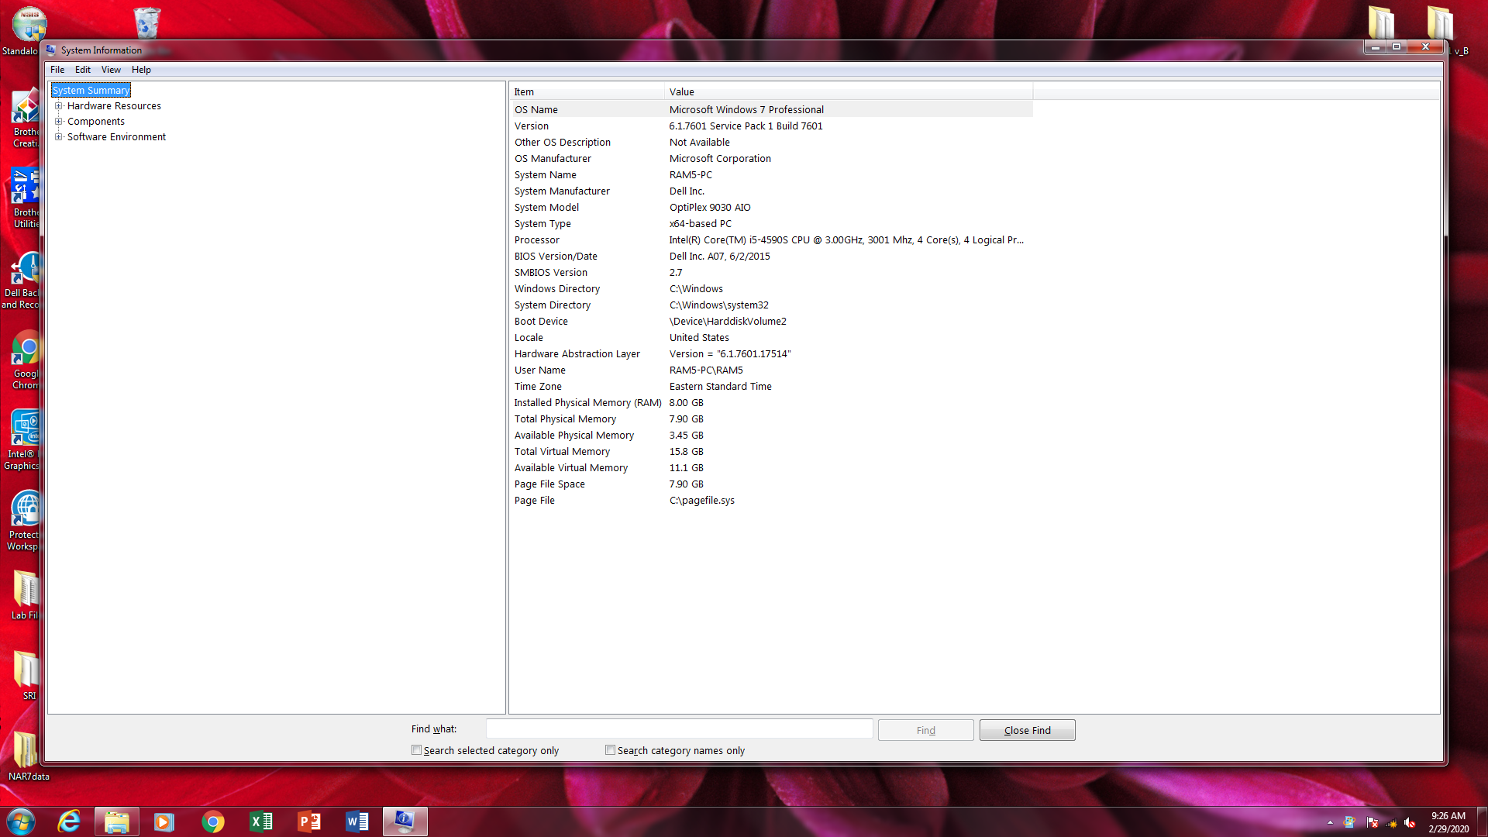Select the SRI folder desktop icon
1488x837 pixels.
point(27,674)
